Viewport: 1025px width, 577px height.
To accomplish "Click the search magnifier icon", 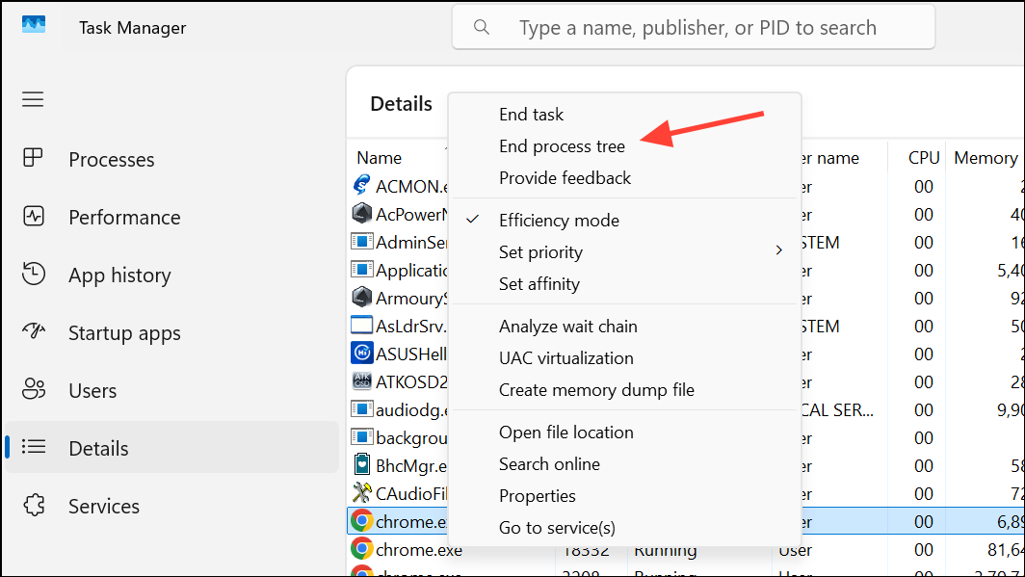I will (482, 27).
